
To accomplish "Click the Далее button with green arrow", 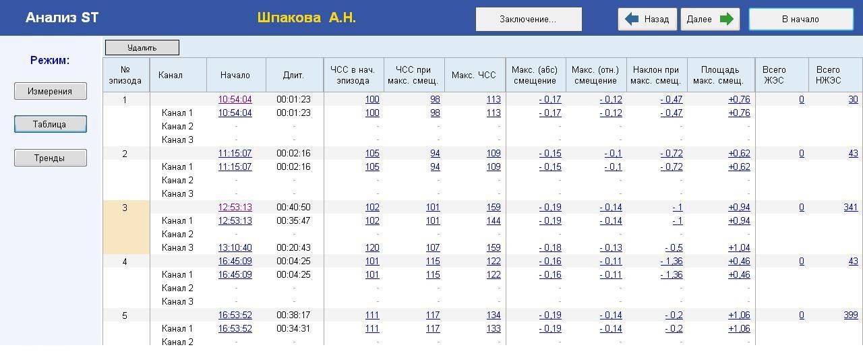I will [x=710, y=20].
